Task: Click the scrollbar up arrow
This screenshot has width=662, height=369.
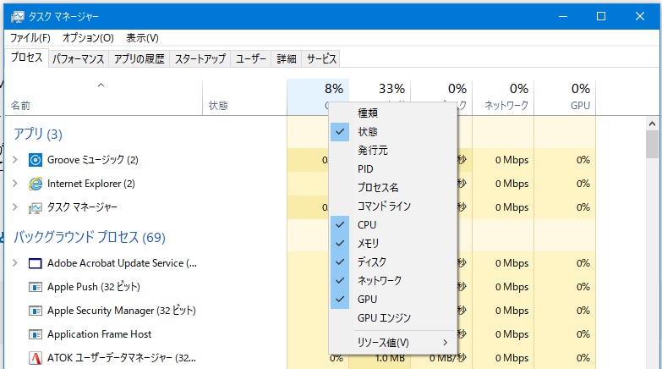Action: tap(652, 124)
